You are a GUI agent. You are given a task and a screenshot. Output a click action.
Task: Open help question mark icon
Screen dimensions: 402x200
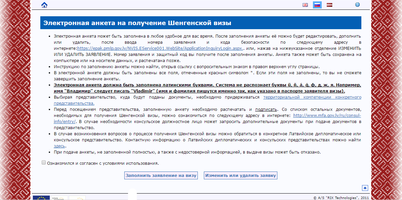point(357,5)
